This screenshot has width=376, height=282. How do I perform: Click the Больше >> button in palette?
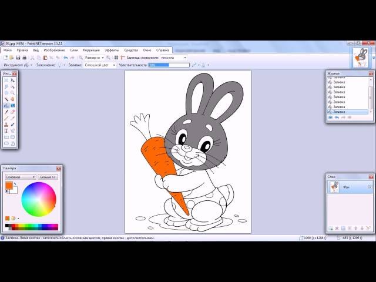48,177
